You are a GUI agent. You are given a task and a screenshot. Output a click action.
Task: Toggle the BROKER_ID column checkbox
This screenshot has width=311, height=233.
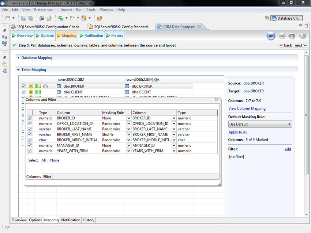[x=30, y=118]
